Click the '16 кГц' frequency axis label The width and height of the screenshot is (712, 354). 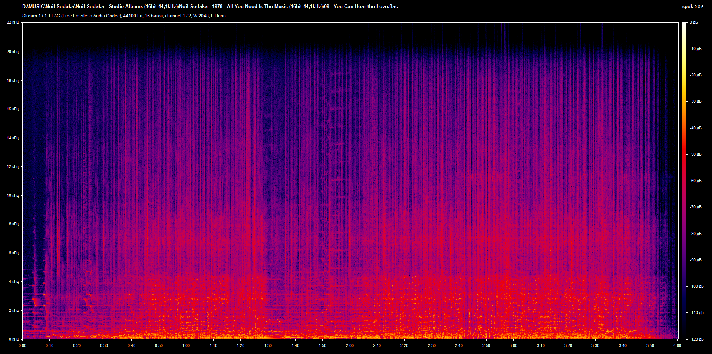pyautogui.click(x=13, y=109)
